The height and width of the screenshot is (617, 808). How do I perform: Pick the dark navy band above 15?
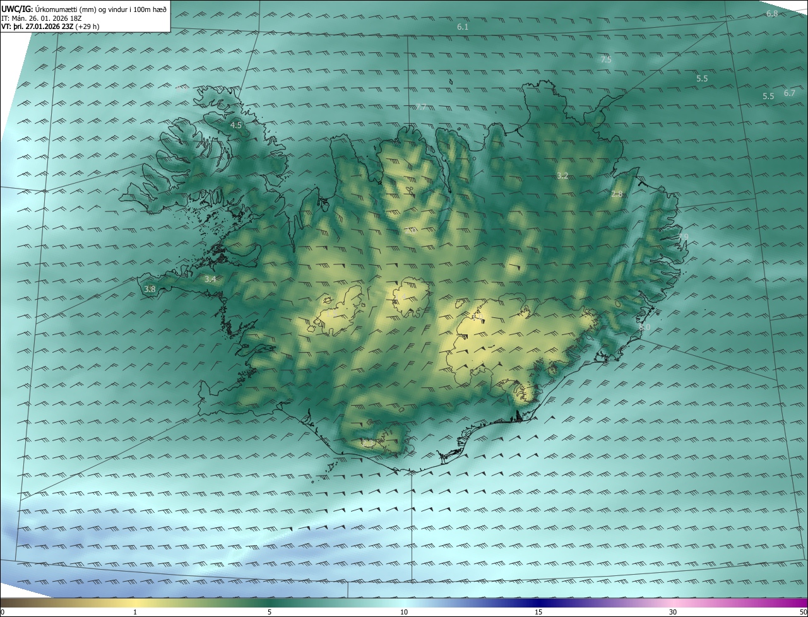click(x=538, y=602)
